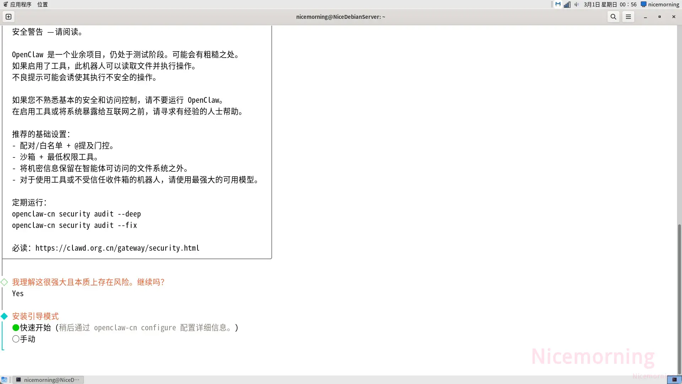The width and height of the screenshot is (682, 384).
Task: Click the 安装引导模式 prompt diamond marker
Action: pyautogui.click(x=4, y=316)
